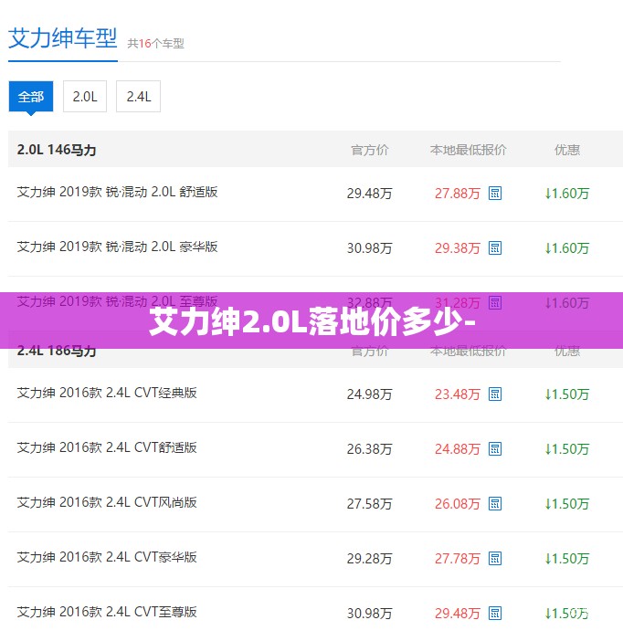Open 艾力绅 2019款 锐·混动 2.0L 豪华版 link
This screenshot has height=641, width=623.
tap(118, 247)
